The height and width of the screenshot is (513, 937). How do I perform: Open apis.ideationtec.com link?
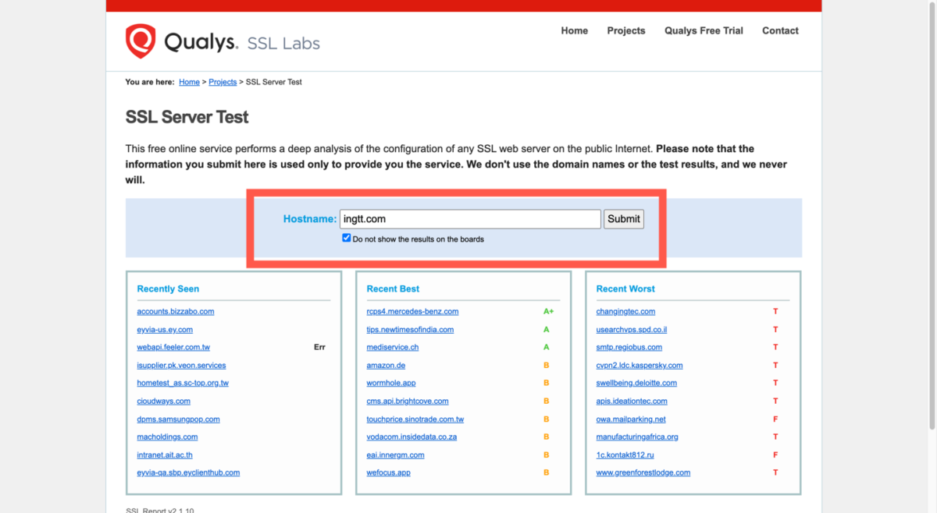pos(632,401)
